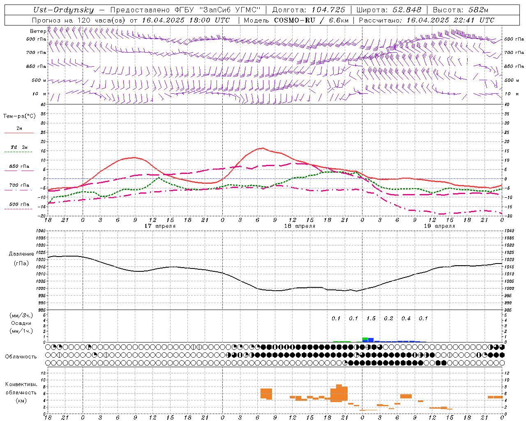526x421 pixels.
Task: Click the Давление pressure panel label
Action: pos(21,254)
